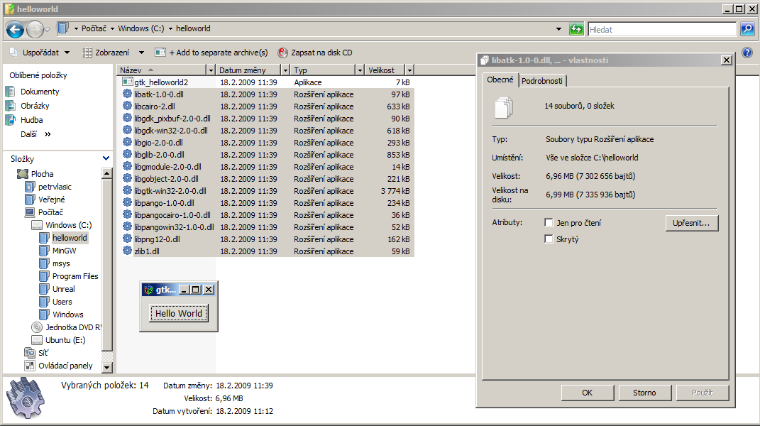The width and height of the screenshot is (760, 426).
Task: Confirm properties dialog with OK
Action: [588, 393]
